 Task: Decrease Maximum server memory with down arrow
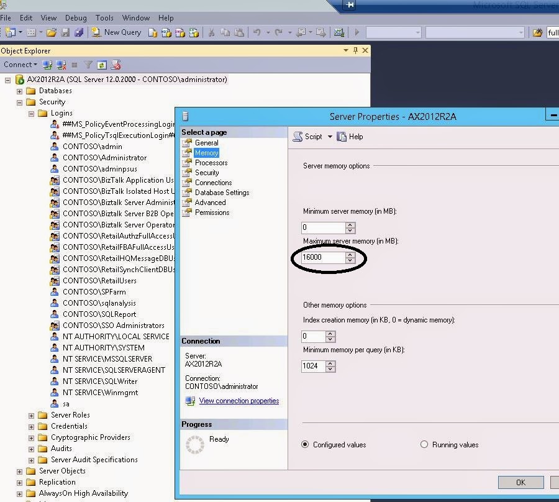350,260
